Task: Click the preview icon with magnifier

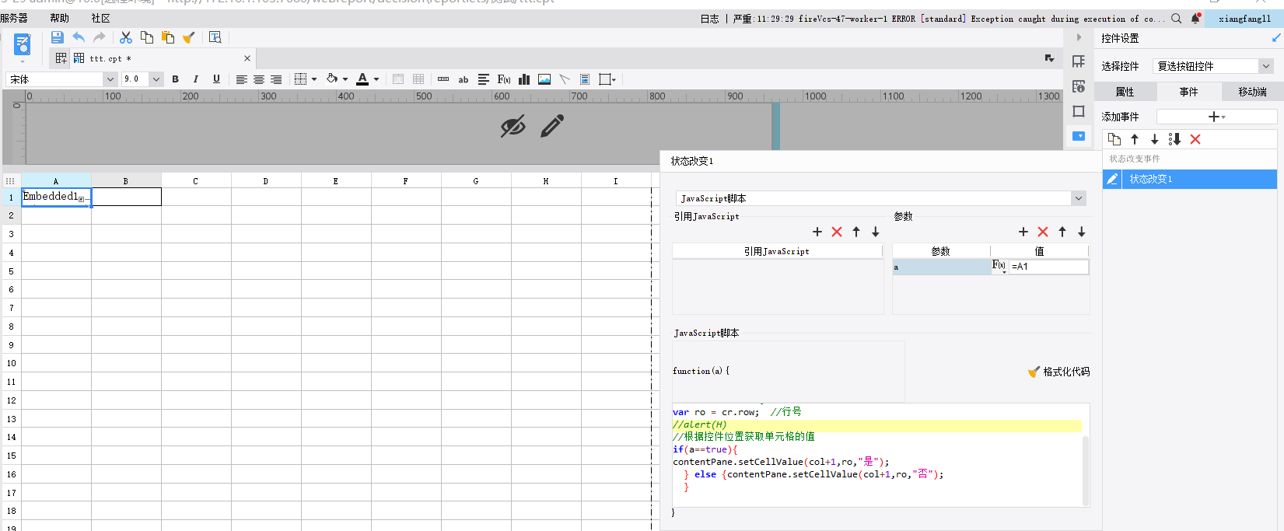Action: pos(215,37)
